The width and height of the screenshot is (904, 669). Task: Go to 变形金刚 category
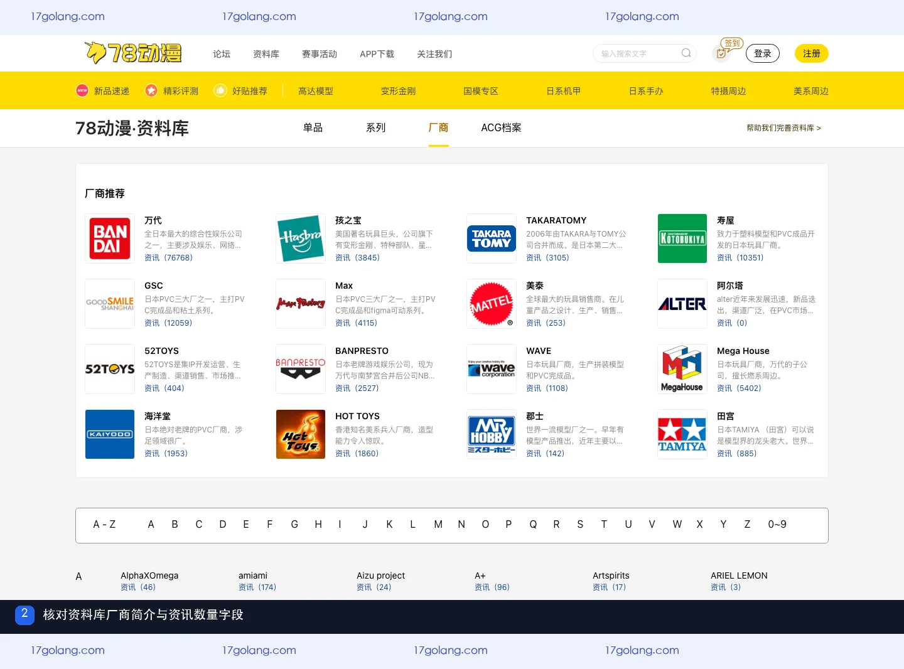click(x=398, y=91)
